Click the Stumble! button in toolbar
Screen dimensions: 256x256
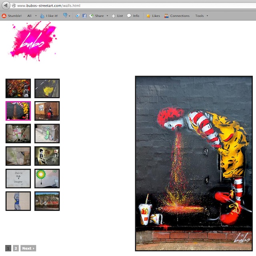pyautogui.click(x=12, y=16)
